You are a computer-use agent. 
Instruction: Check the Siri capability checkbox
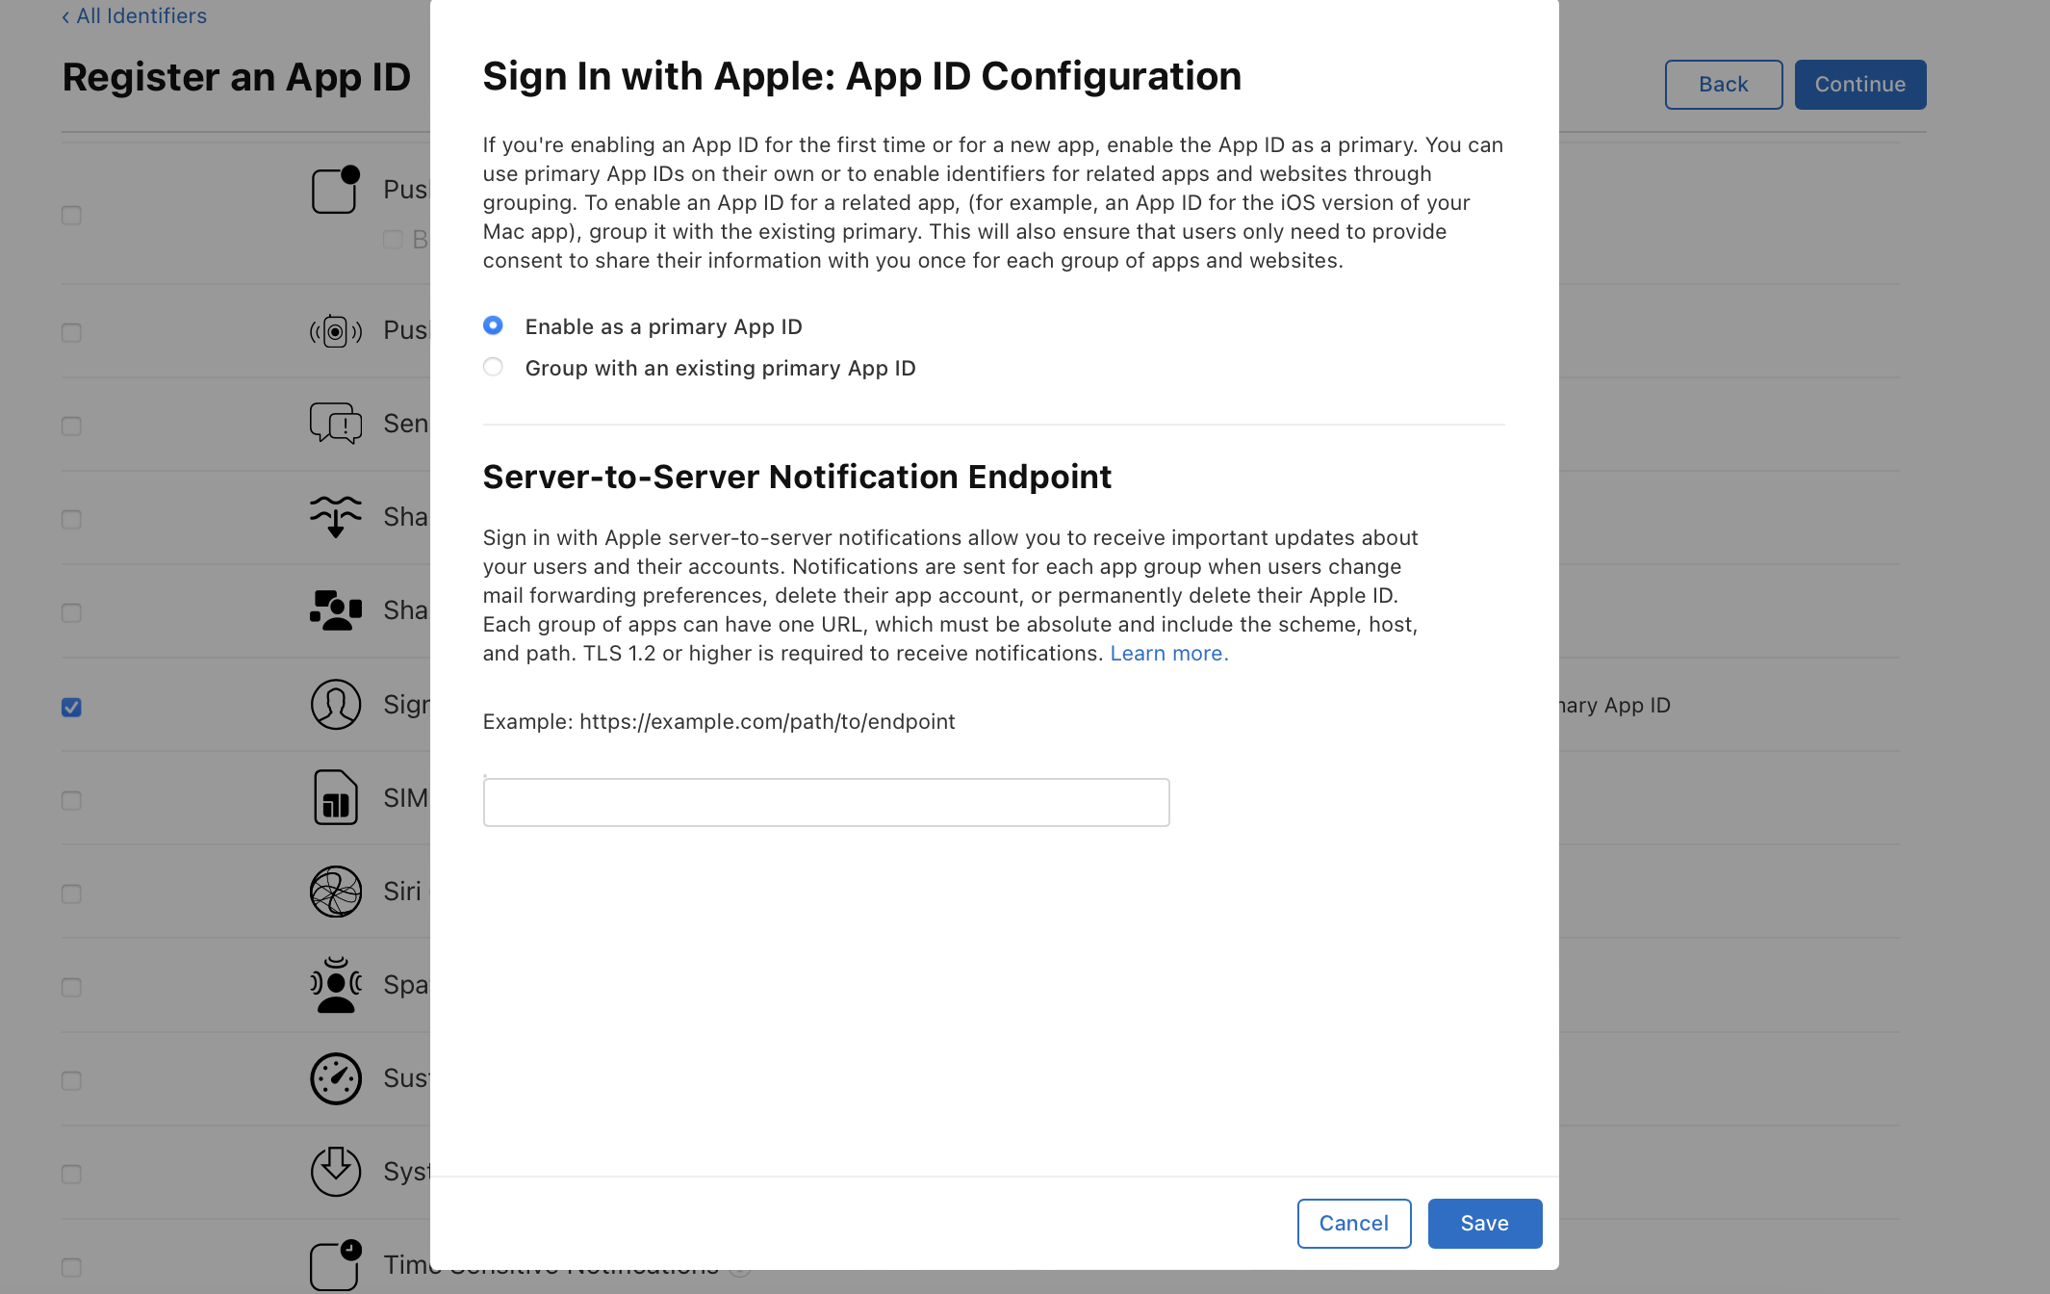tap(71, 894)
